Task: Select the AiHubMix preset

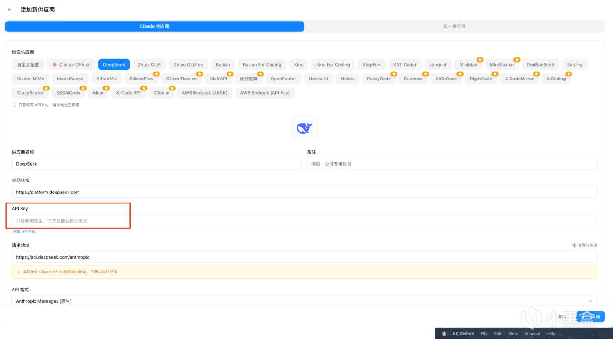Action: tap(106, 79)
